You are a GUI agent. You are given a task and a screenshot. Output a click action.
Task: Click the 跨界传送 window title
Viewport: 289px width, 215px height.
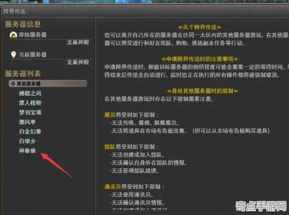click(x=15, y=12)
